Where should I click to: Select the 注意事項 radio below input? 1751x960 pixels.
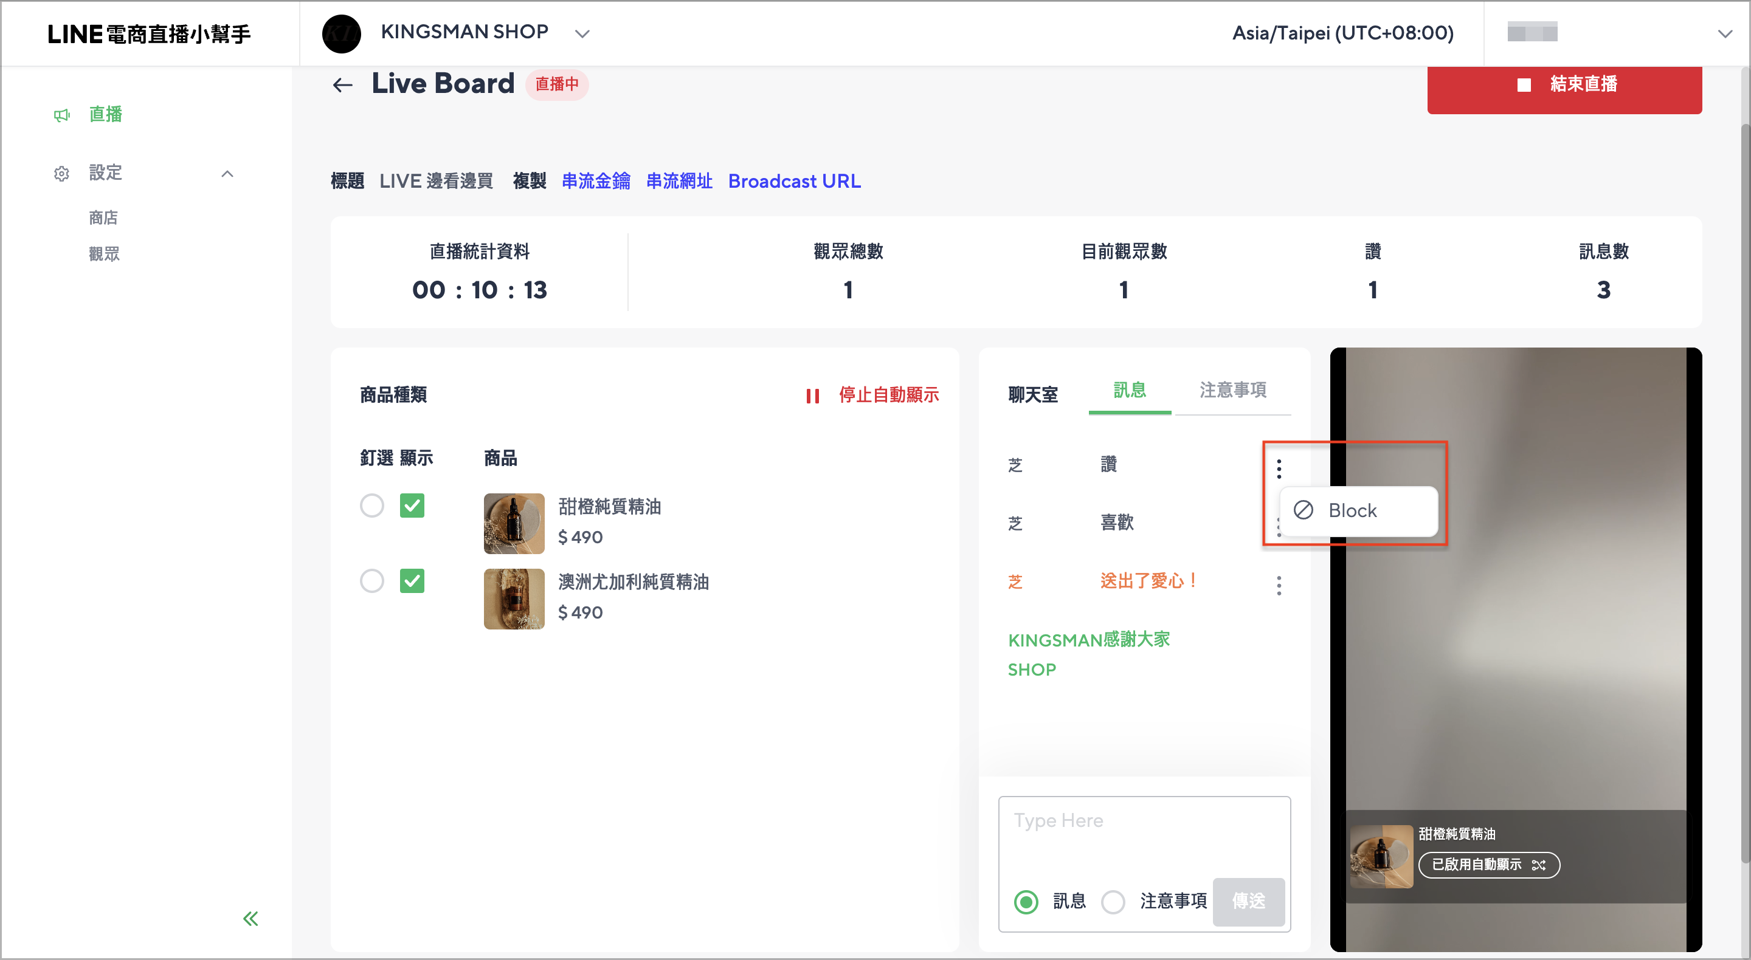click(1113, 902)
